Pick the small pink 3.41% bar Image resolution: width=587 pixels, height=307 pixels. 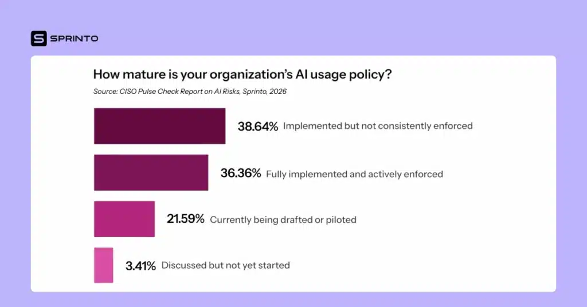tap(104, 265)
